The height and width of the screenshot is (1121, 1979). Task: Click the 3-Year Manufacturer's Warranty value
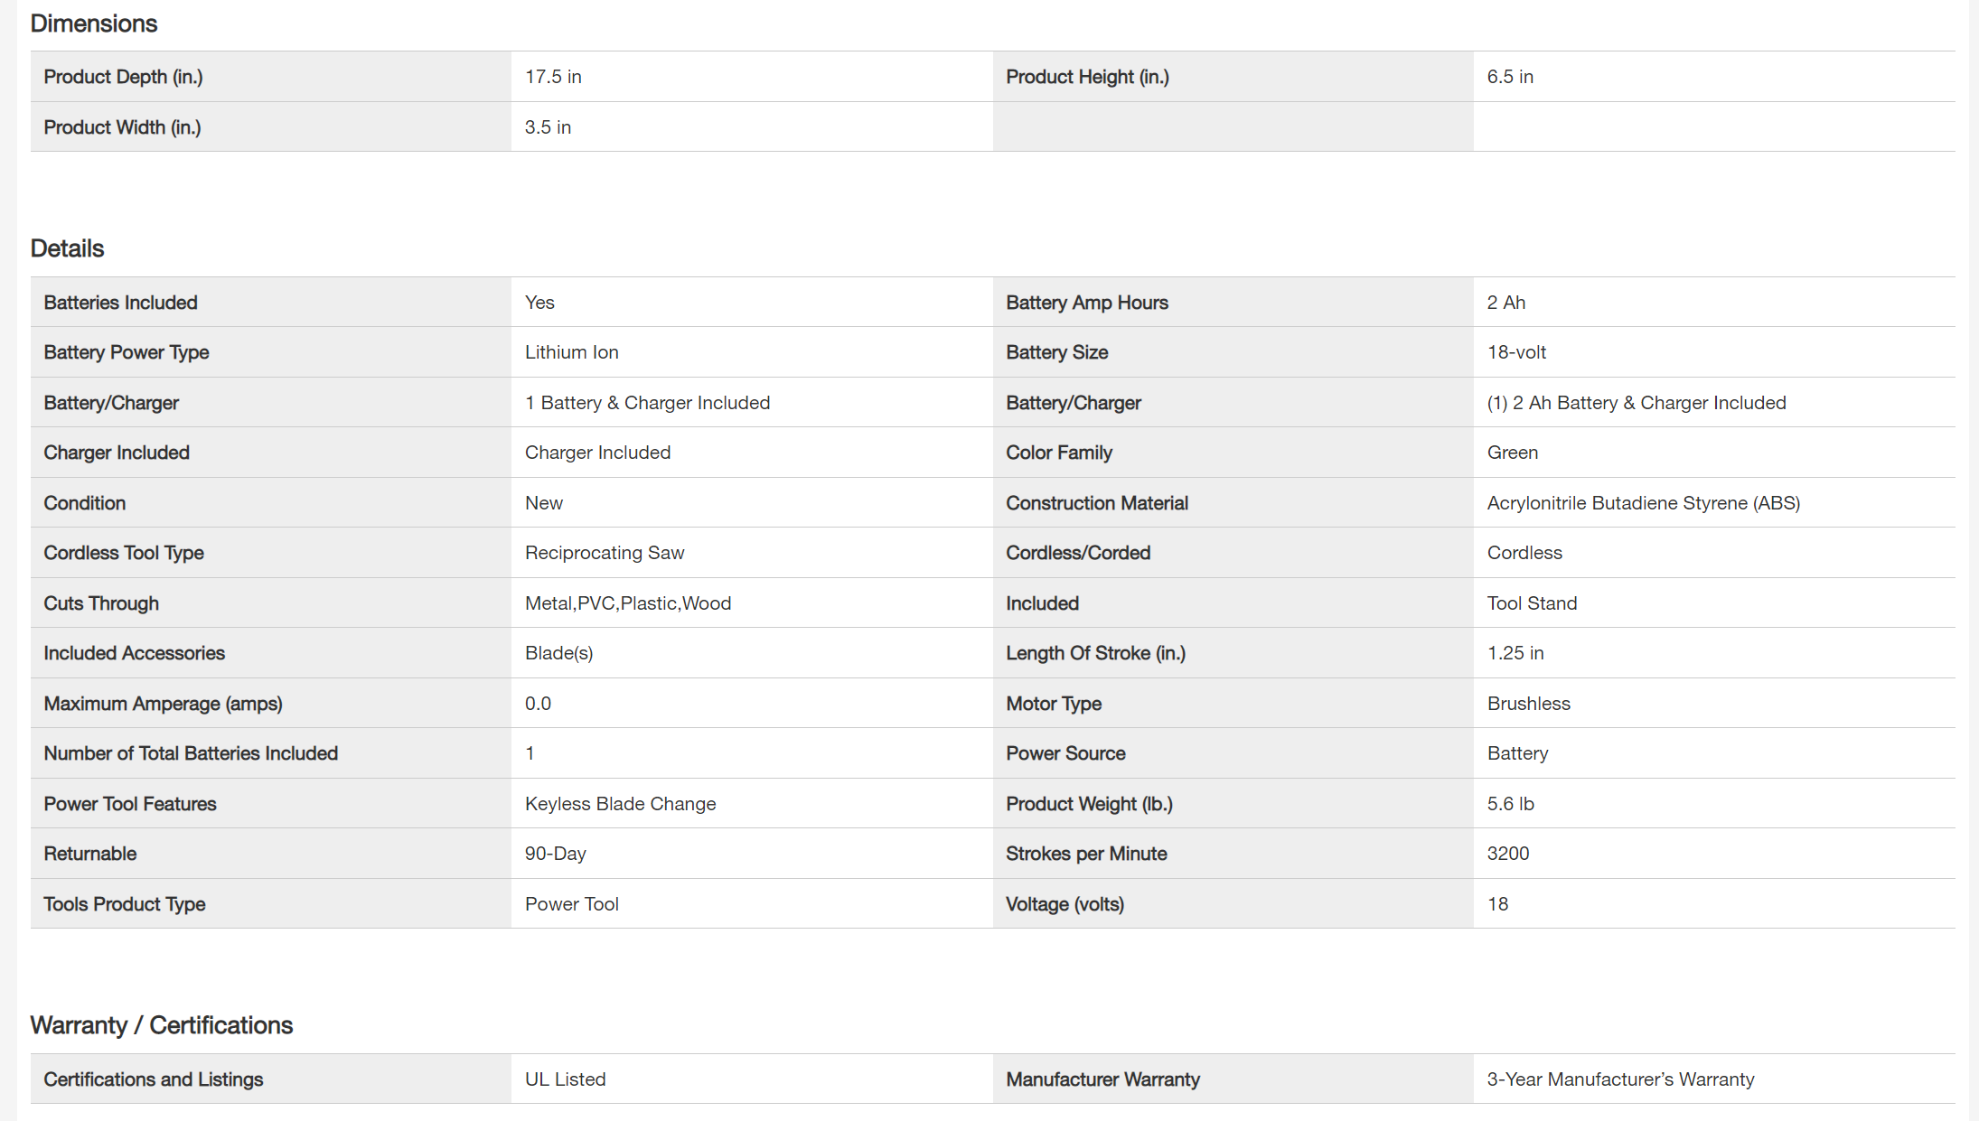coord(1620,1079)
